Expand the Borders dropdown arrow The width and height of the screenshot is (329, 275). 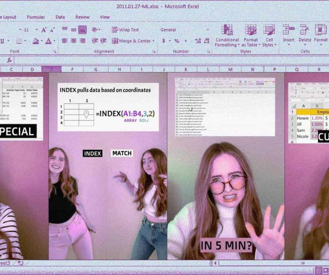25,41
